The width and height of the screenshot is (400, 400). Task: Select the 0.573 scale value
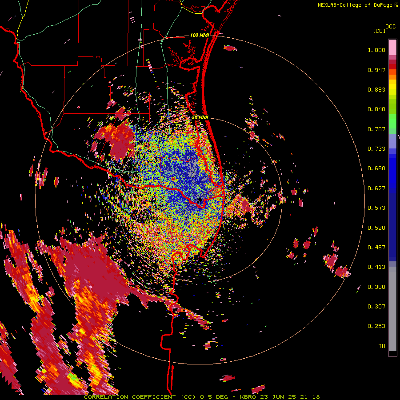click(376, 208)
